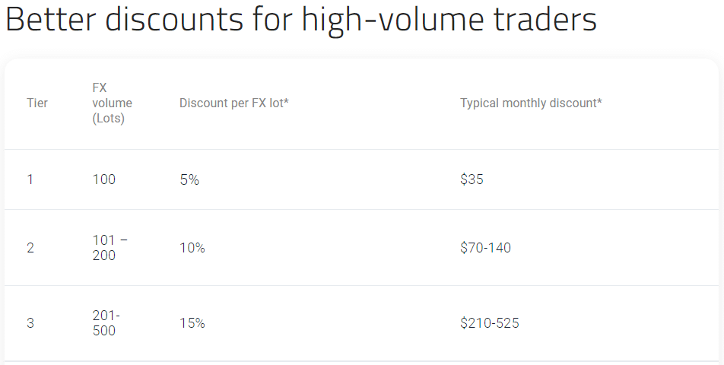
Task: Click the 15% discount cell
Action: point(192,323)
